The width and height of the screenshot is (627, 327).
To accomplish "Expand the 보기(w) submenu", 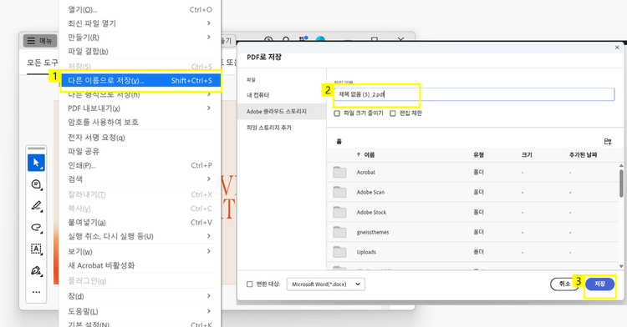I will coord(209,251).
